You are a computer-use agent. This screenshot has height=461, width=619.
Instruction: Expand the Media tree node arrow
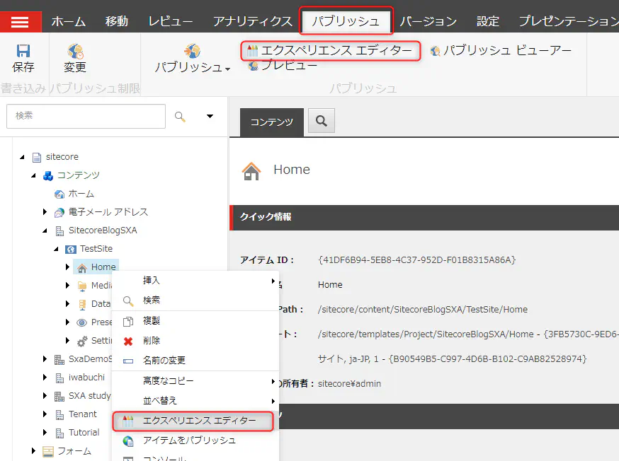point(67,285)
